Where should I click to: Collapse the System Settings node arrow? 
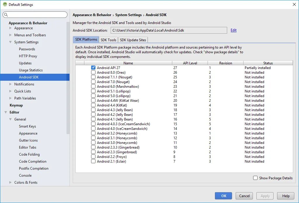click(11, 42)
